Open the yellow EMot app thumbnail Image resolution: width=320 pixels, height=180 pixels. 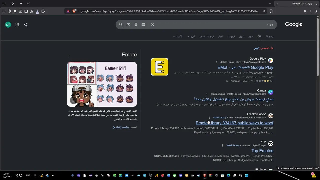click(x=160, y=67)
